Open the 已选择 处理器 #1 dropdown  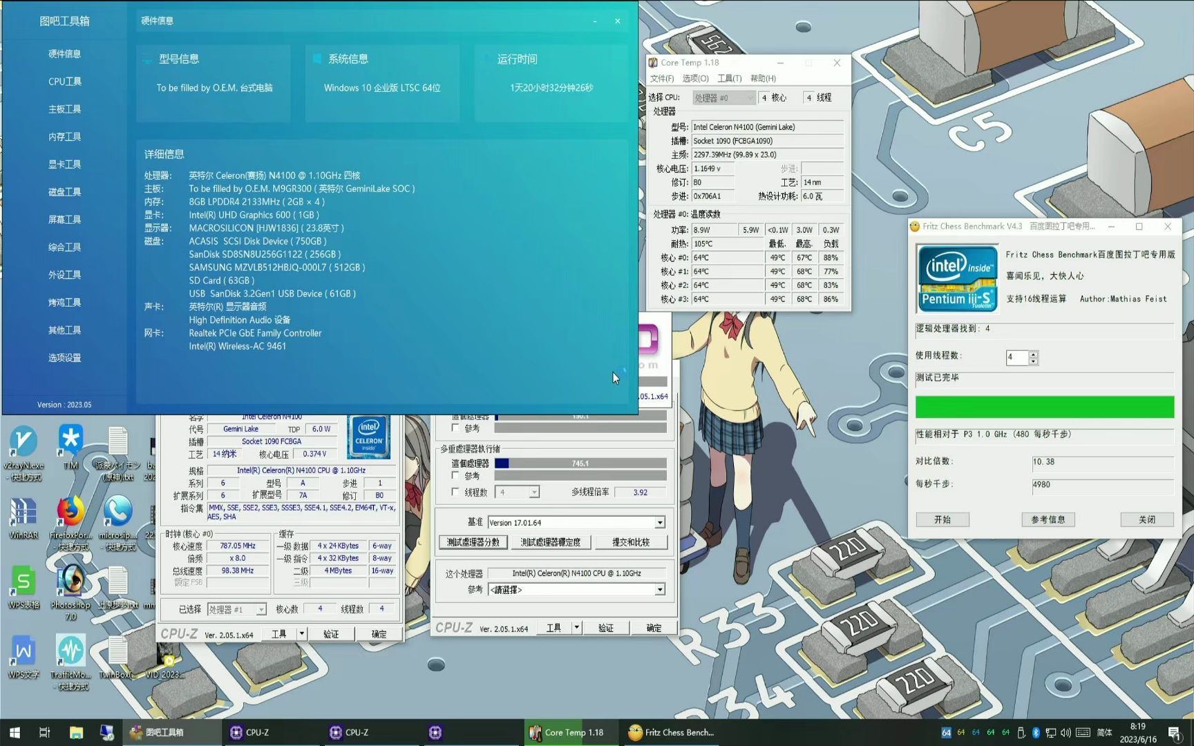tap(260, 610)
